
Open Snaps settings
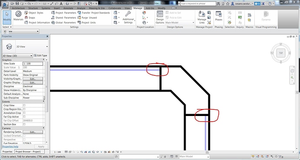tap(26, 17)
